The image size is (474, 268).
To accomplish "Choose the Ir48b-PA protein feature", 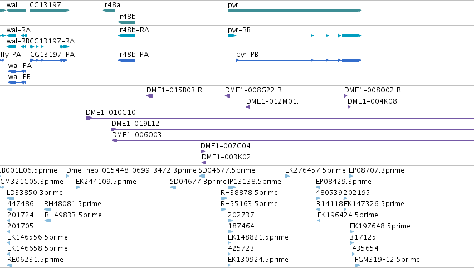I will (x=126, y=60).
